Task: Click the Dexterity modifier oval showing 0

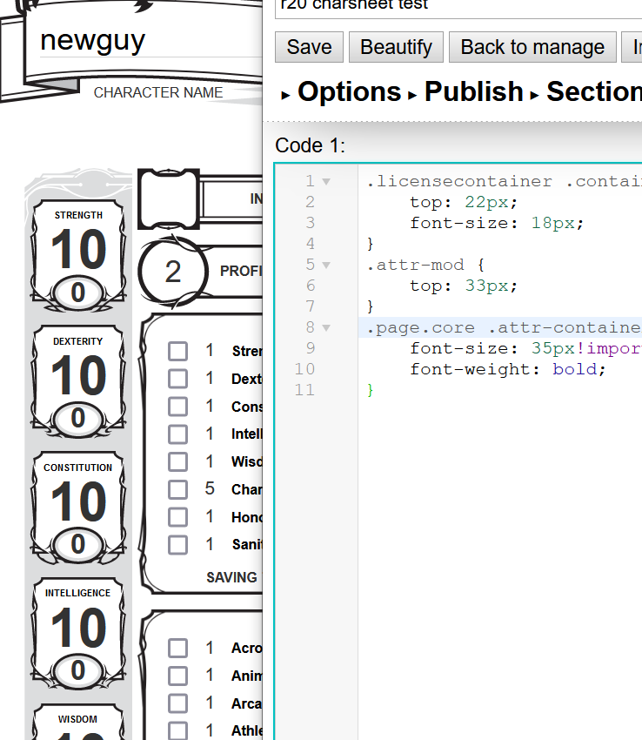Action: pyautogui.click(x=78, y=419)
